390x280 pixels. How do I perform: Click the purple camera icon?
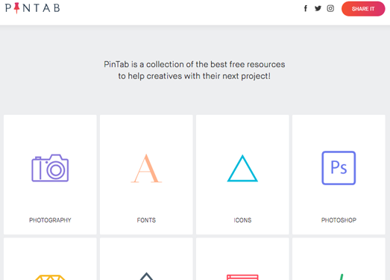50,168
